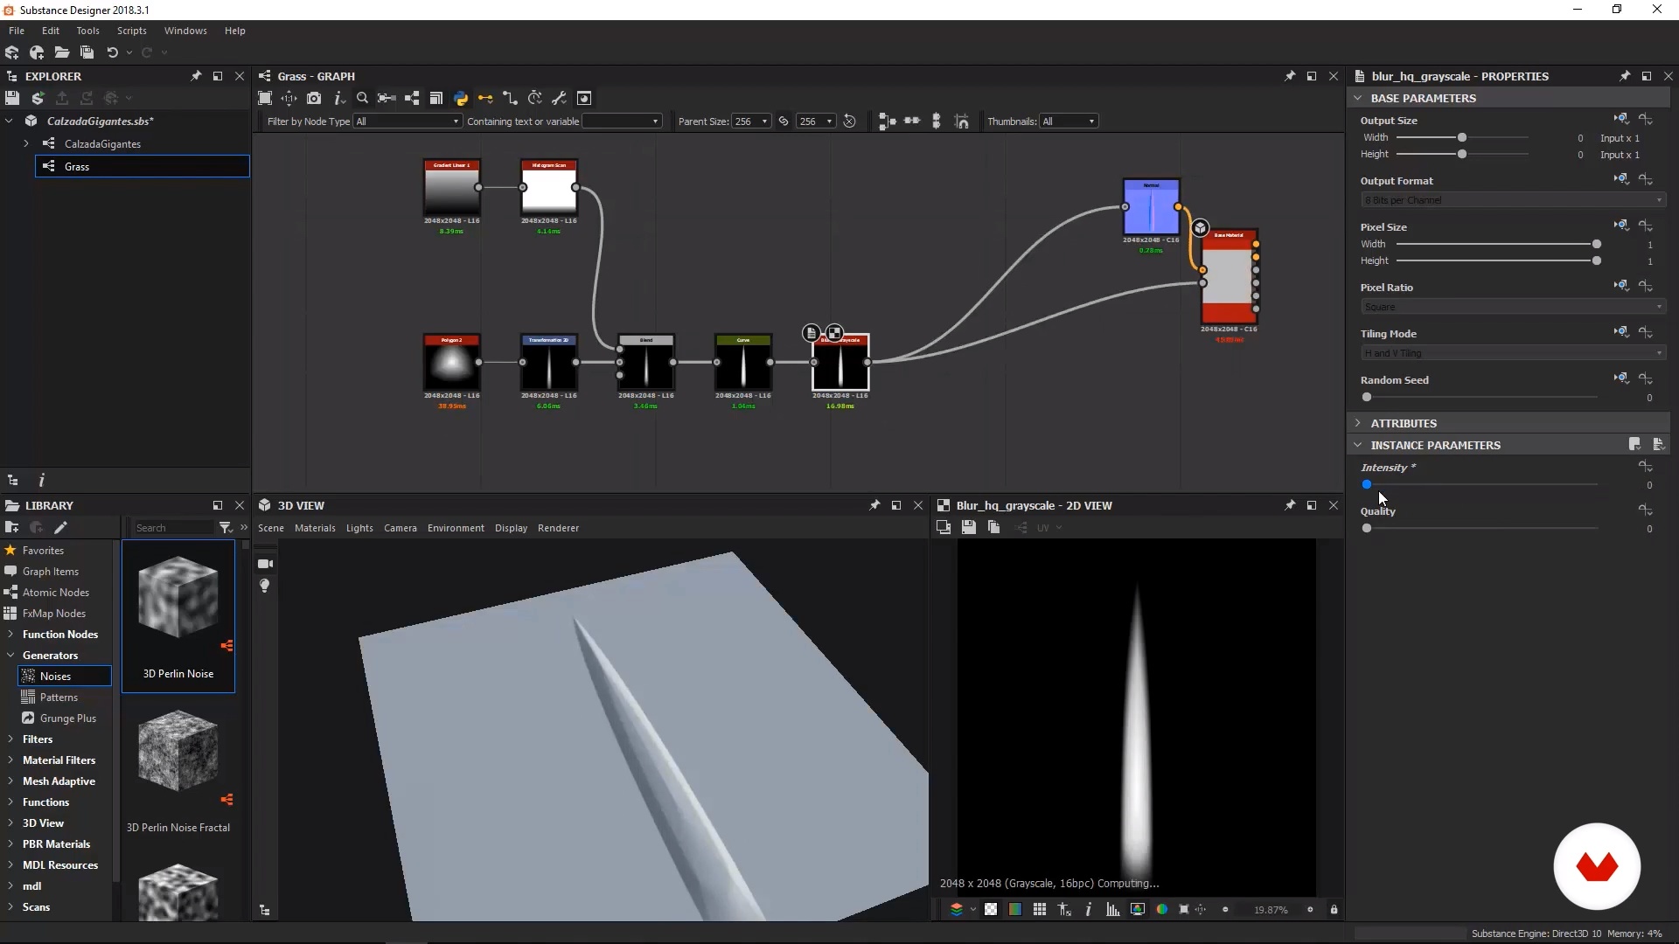This screenshot has height=944, width=1679.
Task: Click the 19.87% zoom value in 2D View
Action: [x=1271, y=910]
